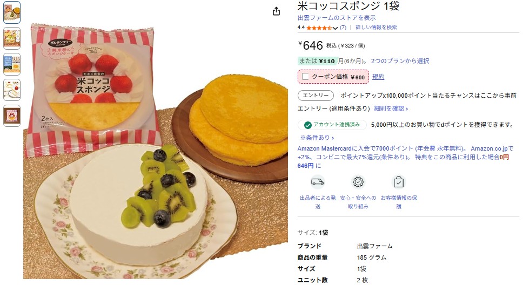Click the customer data protection bag icon
Image resolution: width=523 pixels, height=285 pixels.
[399, 182]
